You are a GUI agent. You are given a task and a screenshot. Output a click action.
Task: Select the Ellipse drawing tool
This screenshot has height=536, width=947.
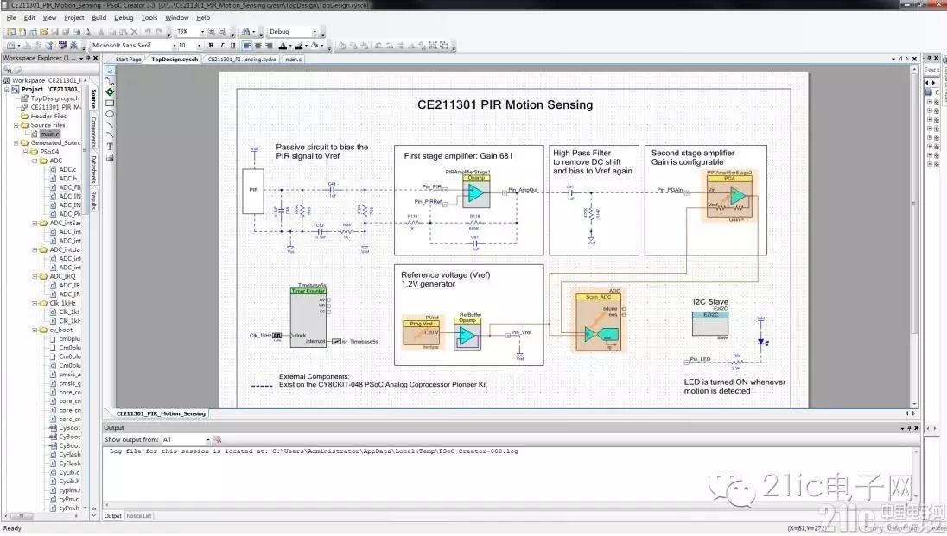pyautogui.click(x=110, y=113)
